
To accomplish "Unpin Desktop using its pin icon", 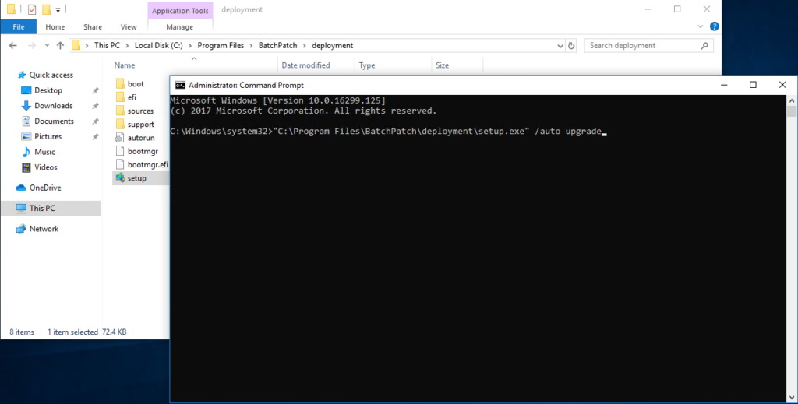I will click(x=95, y=90).
